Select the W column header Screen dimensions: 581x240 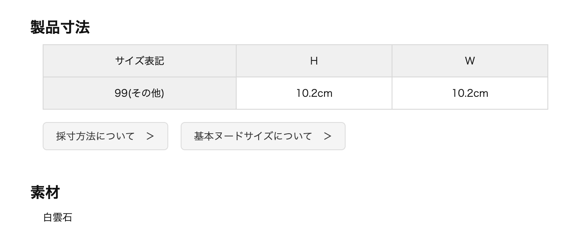point(470,61)
